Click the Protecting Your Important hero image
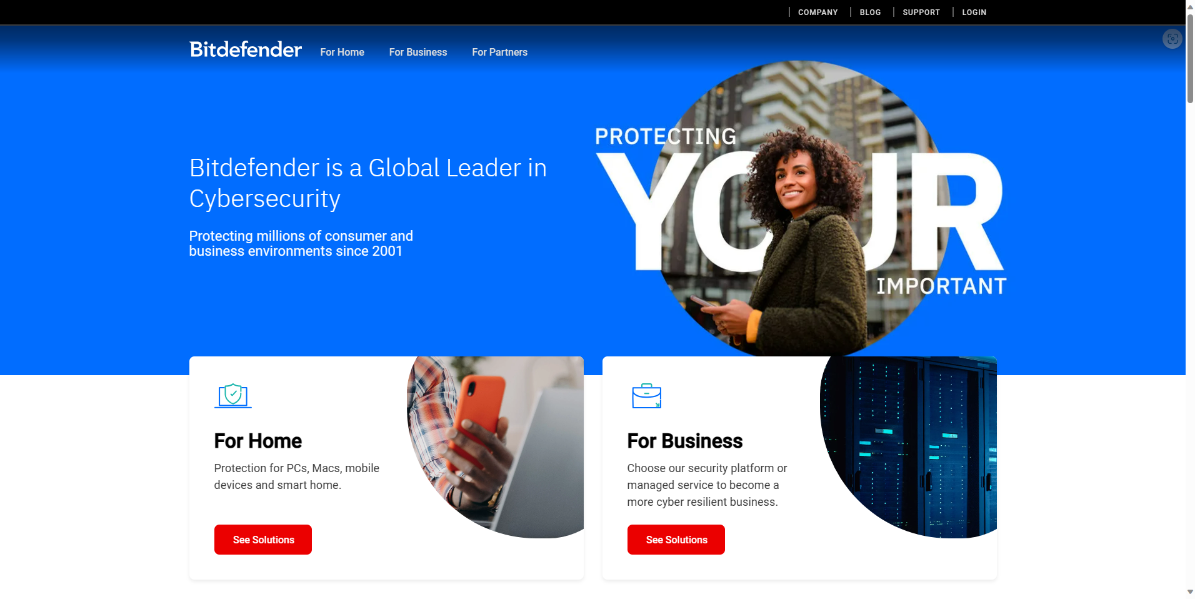This screenshot has height=599, width=1195. 800,209
